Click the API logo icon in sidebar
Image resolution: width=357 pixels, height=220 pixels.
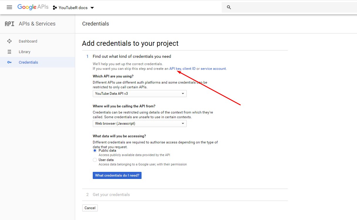coord(9,24)
